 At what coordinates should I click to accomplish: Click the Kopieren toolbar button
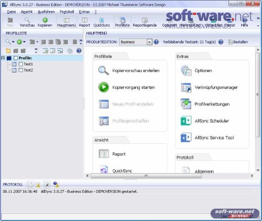point(45,22)
